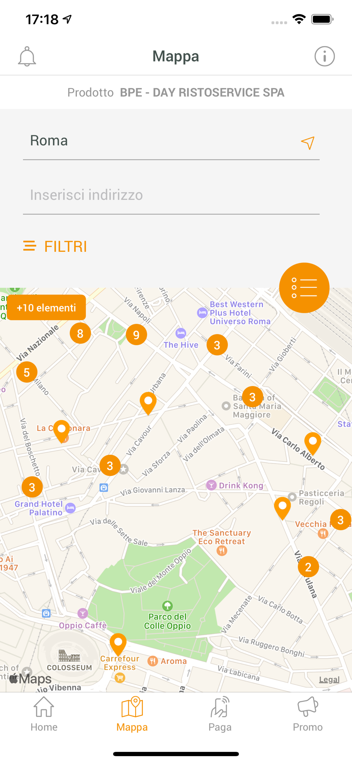The height and width of the screenshot is (763, 352).
Task: Select the cluster marker showing 5
Action: coord(27,372)
